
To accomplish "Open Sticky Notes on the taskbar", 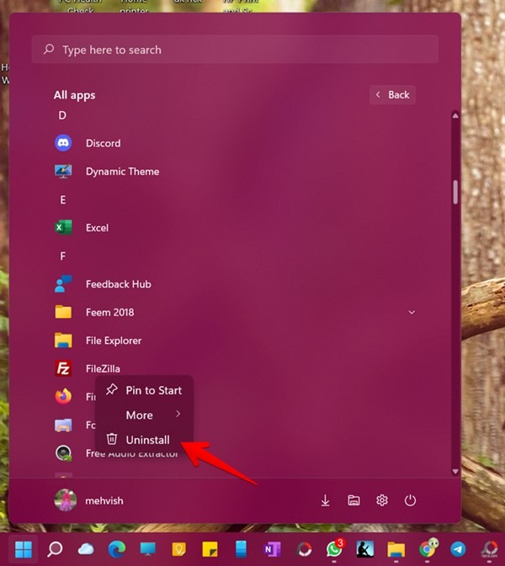I will pyautogui.click(x=210, y=549).
